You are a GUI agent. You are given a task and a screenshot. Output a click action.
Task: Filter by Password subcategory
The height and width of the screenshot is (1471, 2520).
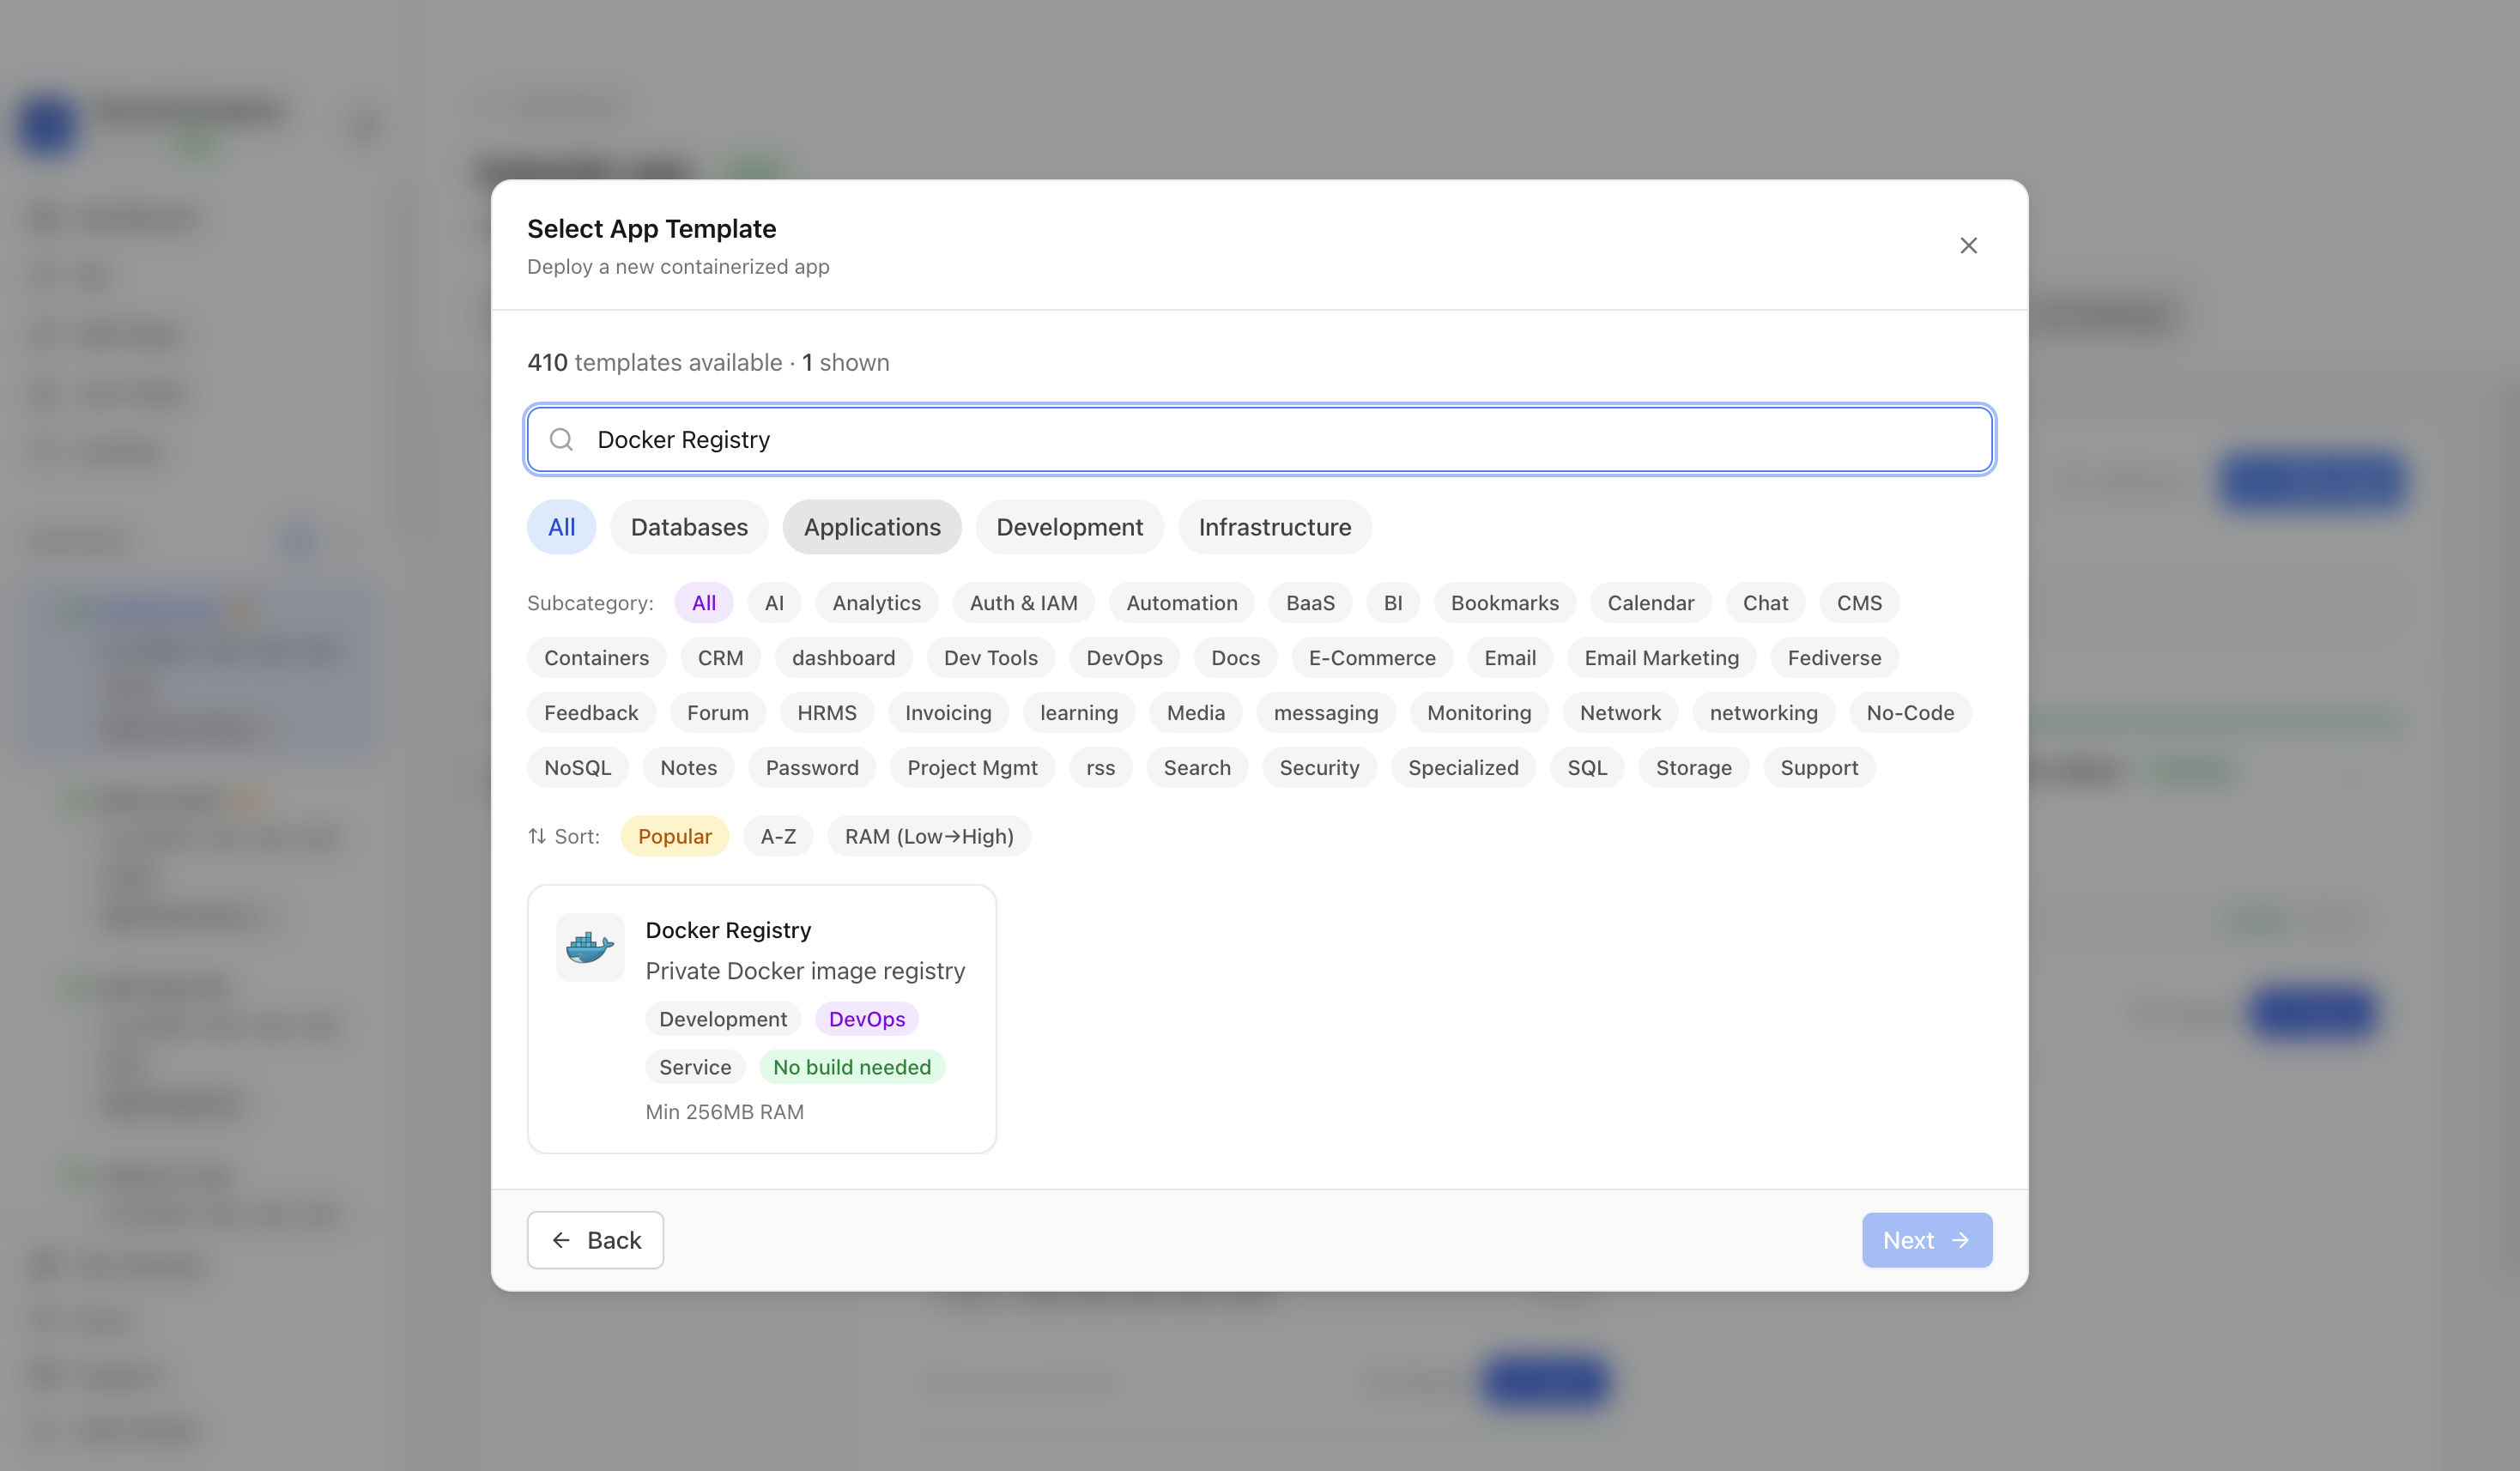[x=812, y=768]
